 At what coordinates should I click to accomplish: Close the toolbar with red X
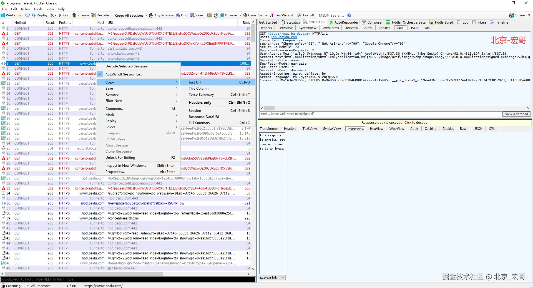pos(529,15)
